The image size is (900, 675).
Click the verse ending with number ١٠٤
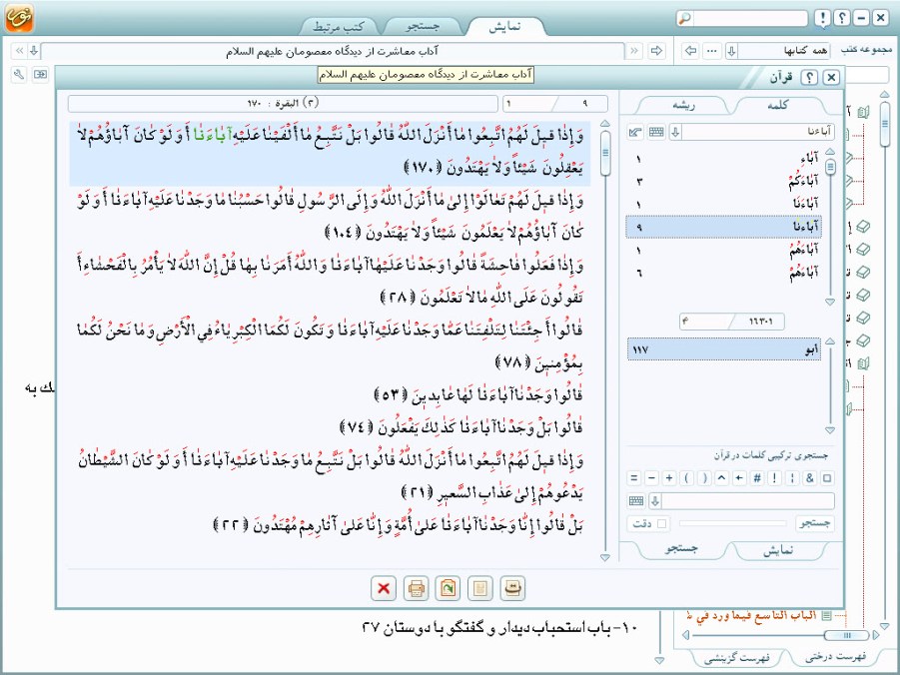pyautogui.click(x=330, y=217)
